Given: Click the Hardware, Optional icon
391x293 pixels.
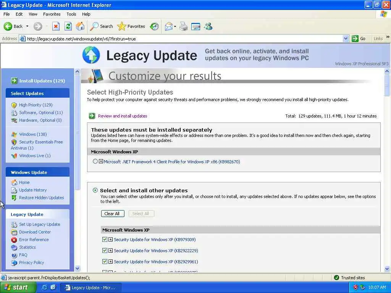Looking at the screenshot, I should click(14, 120).
